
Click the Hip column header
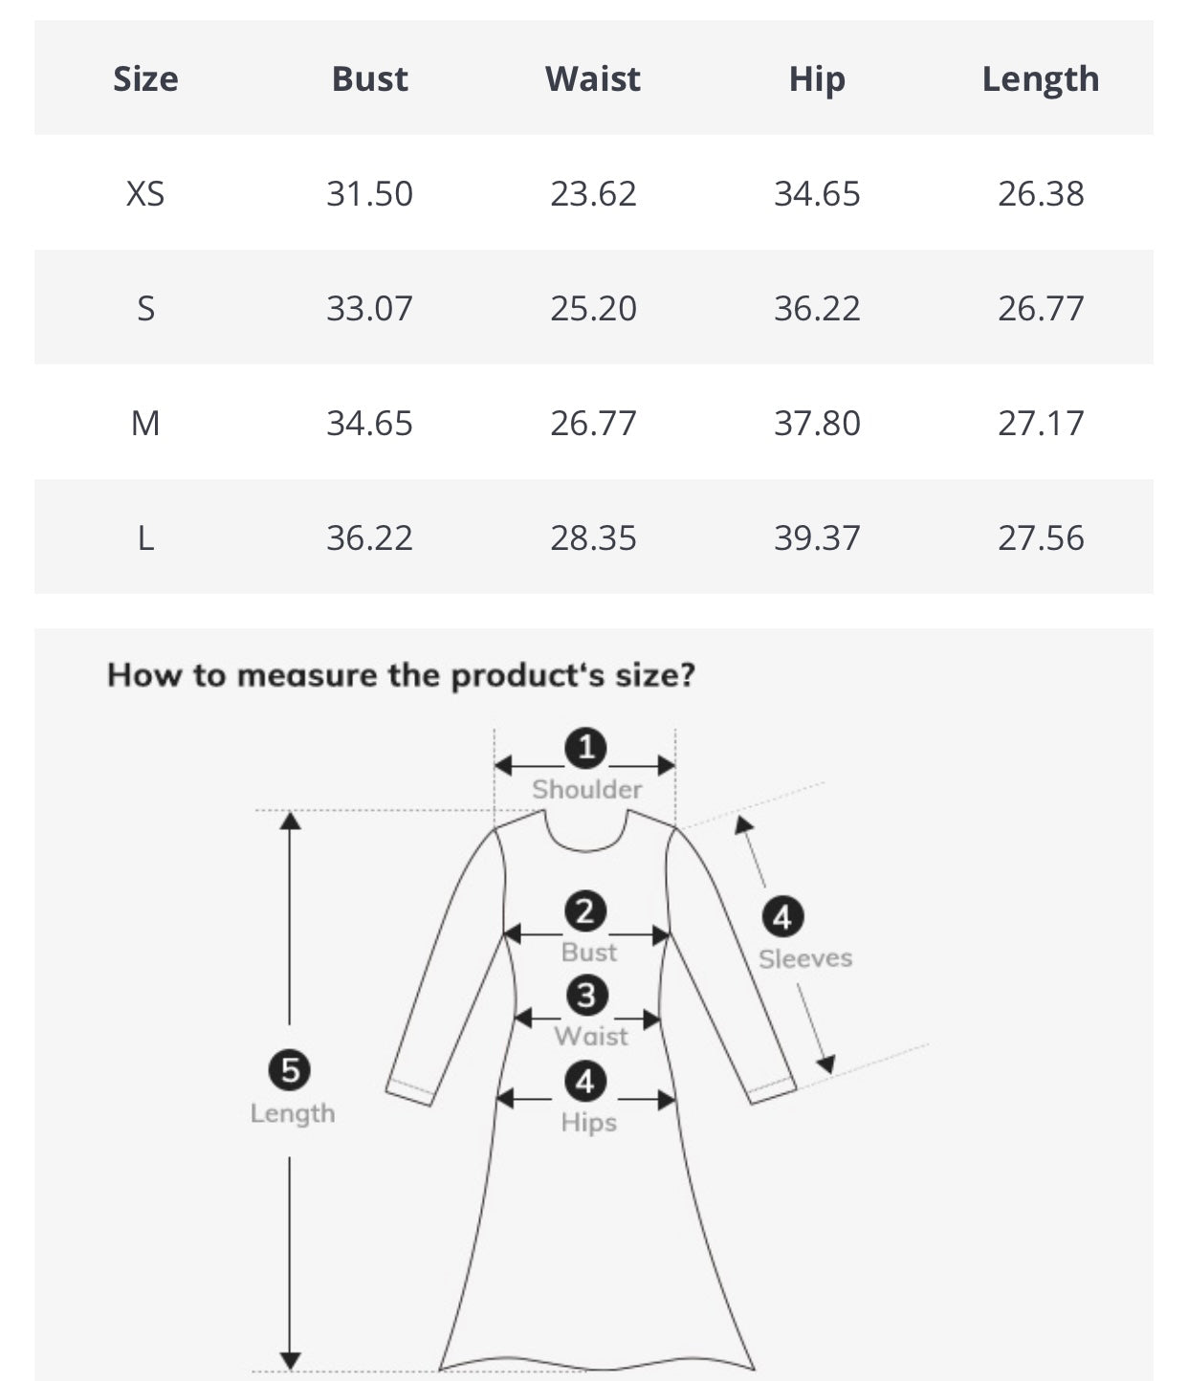click(817, 79)
